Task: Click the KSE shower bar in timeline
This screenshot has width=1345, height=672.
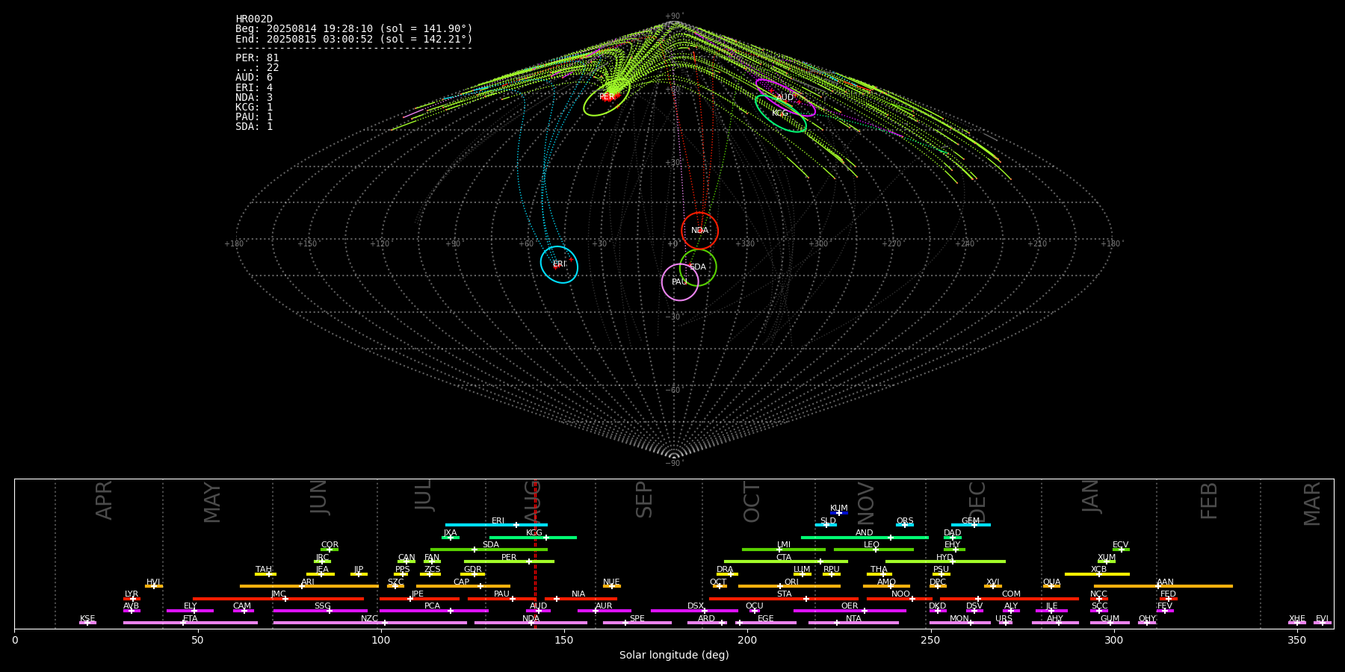Action: [x=87, y=623]
